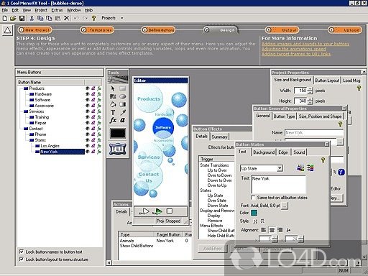Image resolution: width=368 pixels, height=276 pixels.
Task: Click the Redo arrow in the toolbar
Action: (x=85, y=18)
